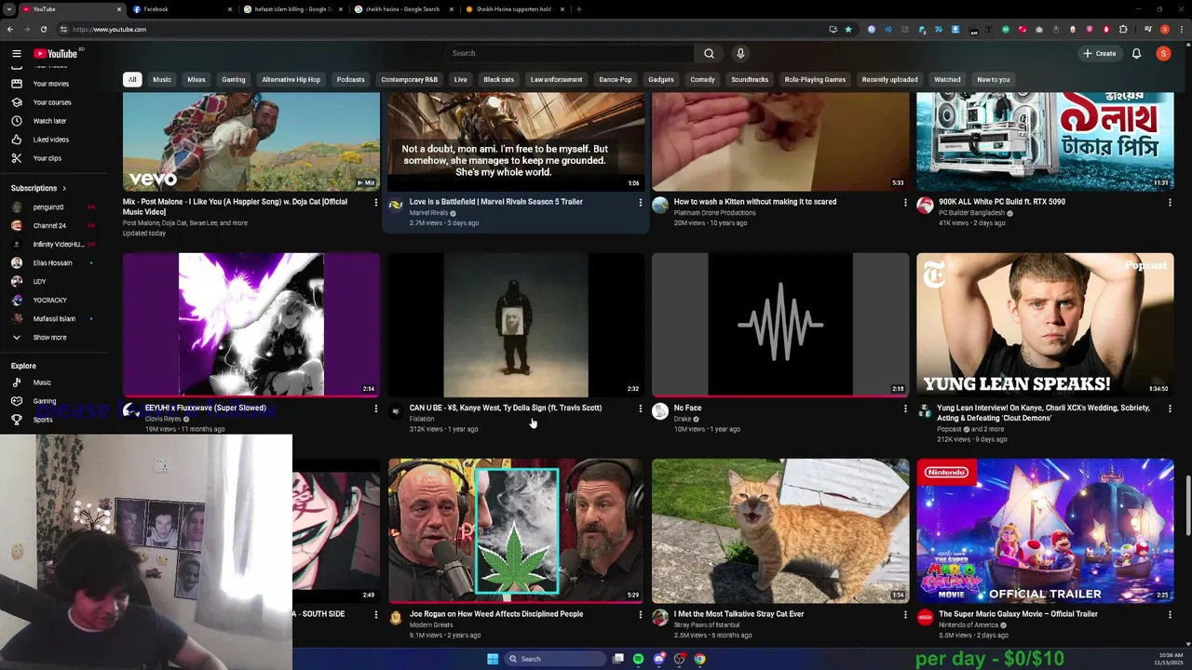This screenshot has height=670, width=1192.
Task: Click the Windows Start button
Action: point(493,659)
